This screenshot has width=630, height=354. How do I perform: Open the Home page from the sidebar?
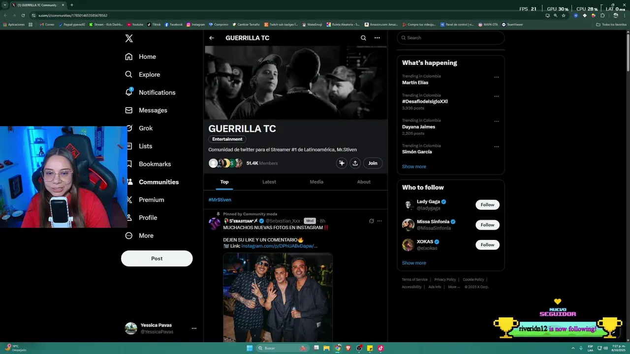pos(140,57)
